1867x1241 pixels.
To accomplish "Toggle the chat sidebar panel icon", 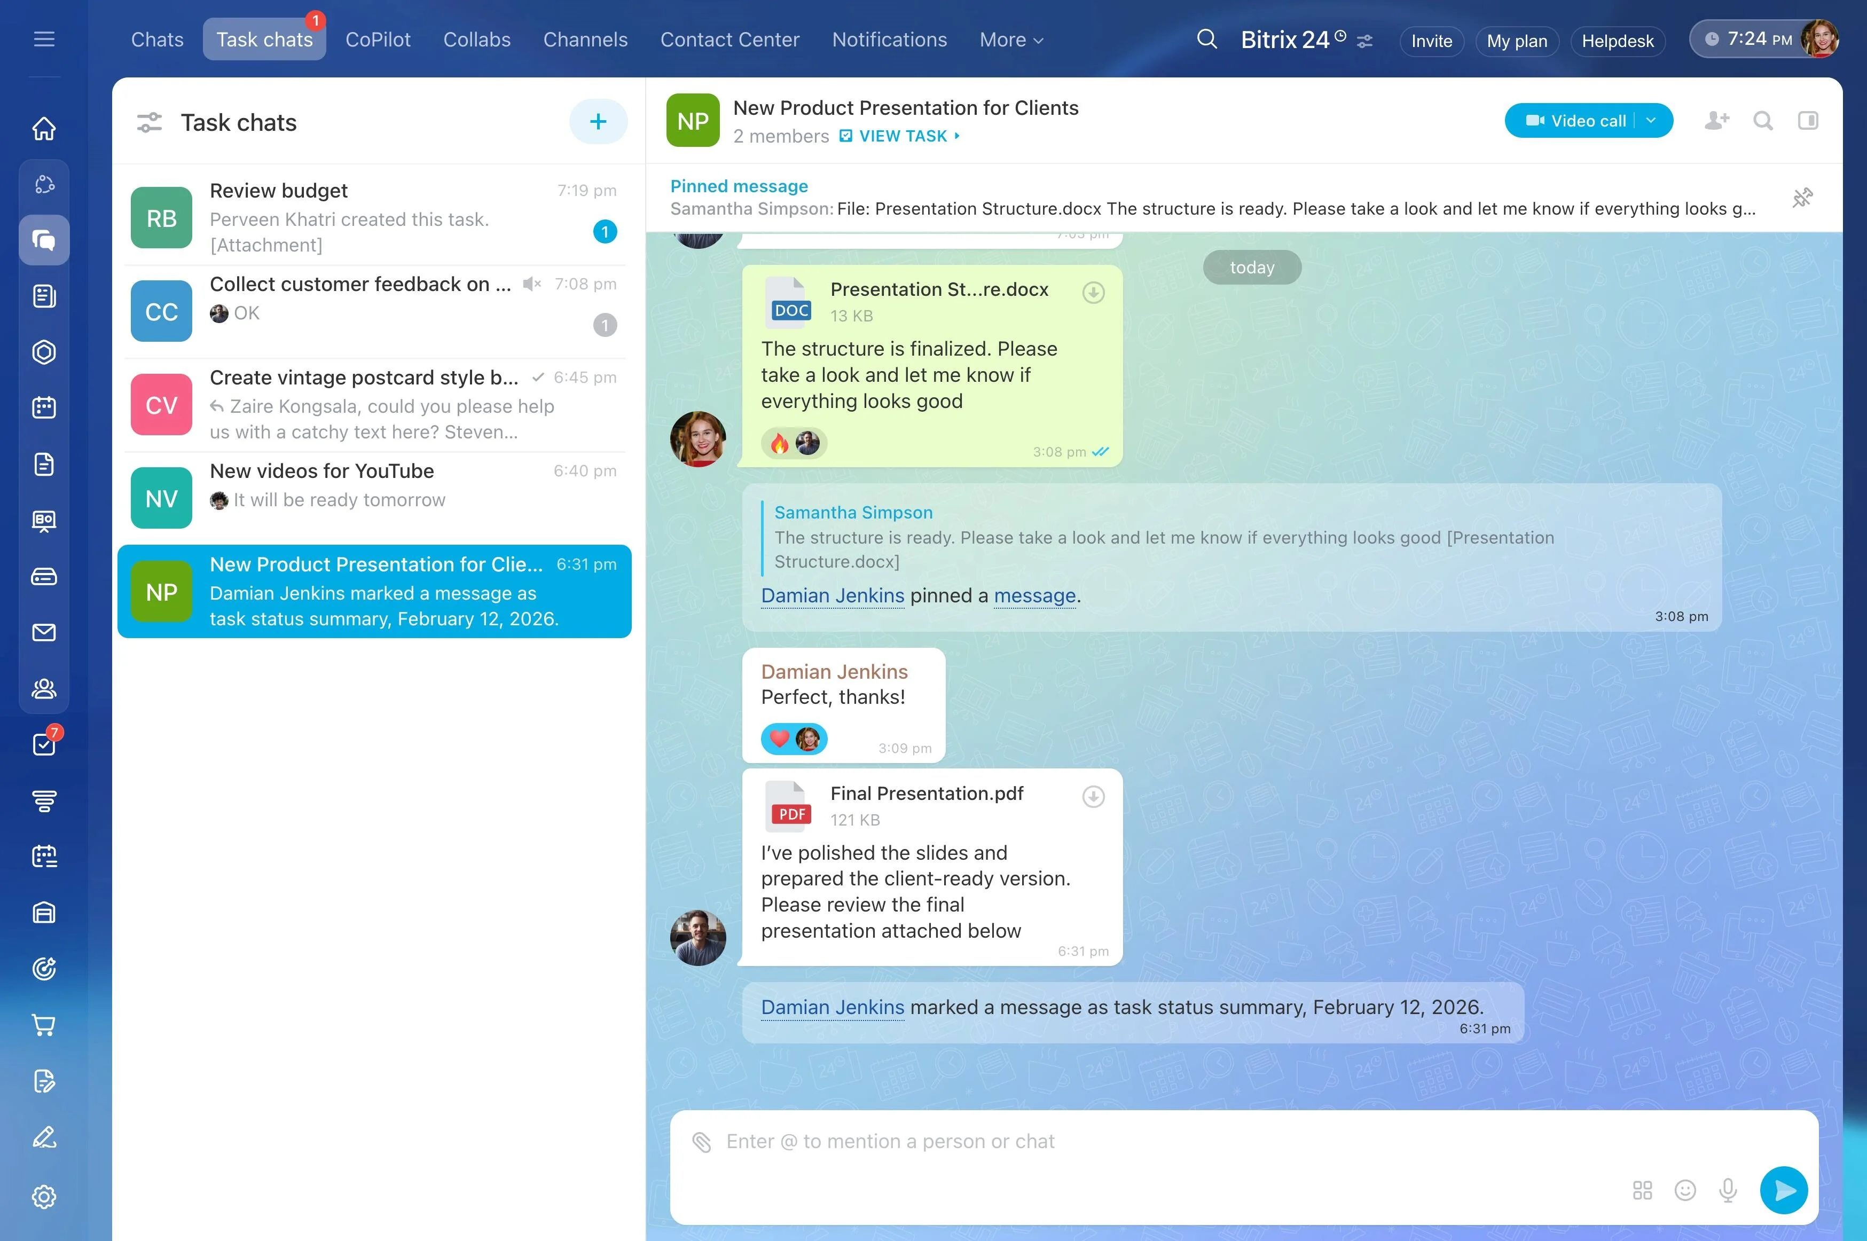I will click(x=1808, y=120).
